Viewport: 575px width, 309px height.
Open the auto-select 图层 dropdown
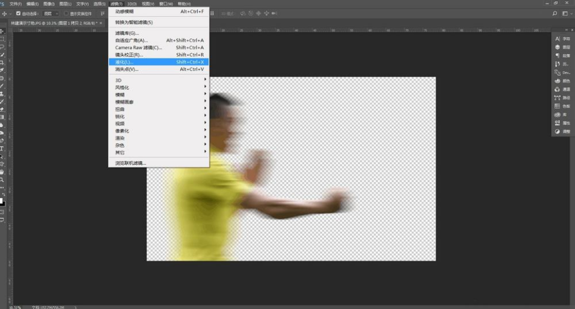click(x=50, y=13)
